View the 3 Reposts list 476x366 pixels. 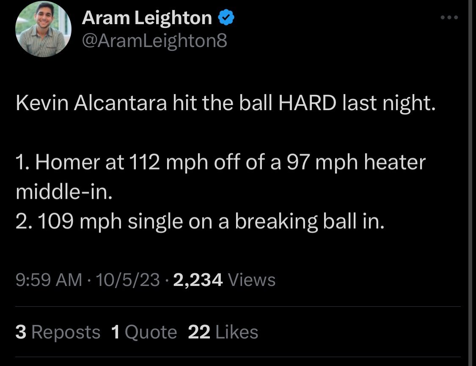[58, 332]
